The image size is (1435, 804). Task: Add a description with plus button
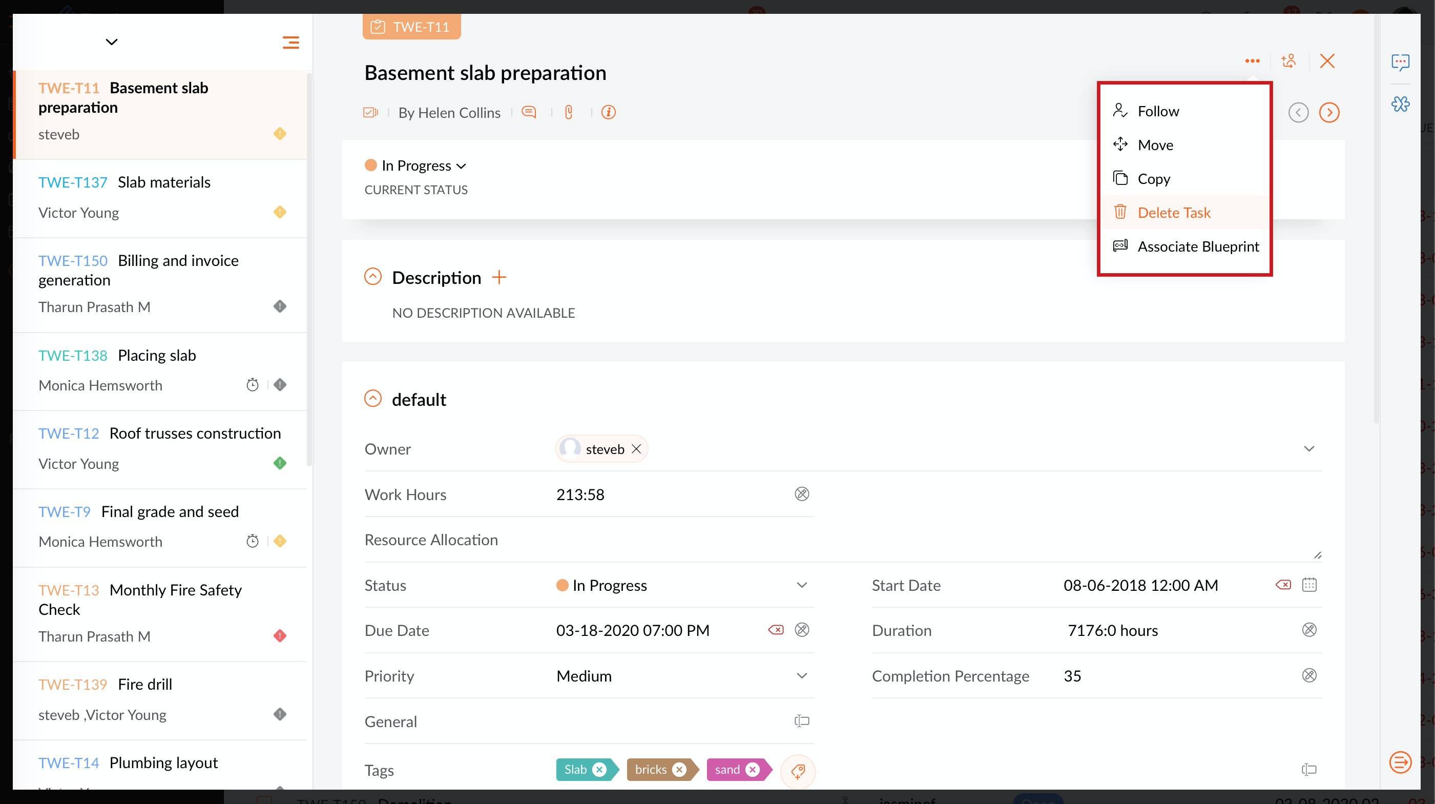point(499,277)
